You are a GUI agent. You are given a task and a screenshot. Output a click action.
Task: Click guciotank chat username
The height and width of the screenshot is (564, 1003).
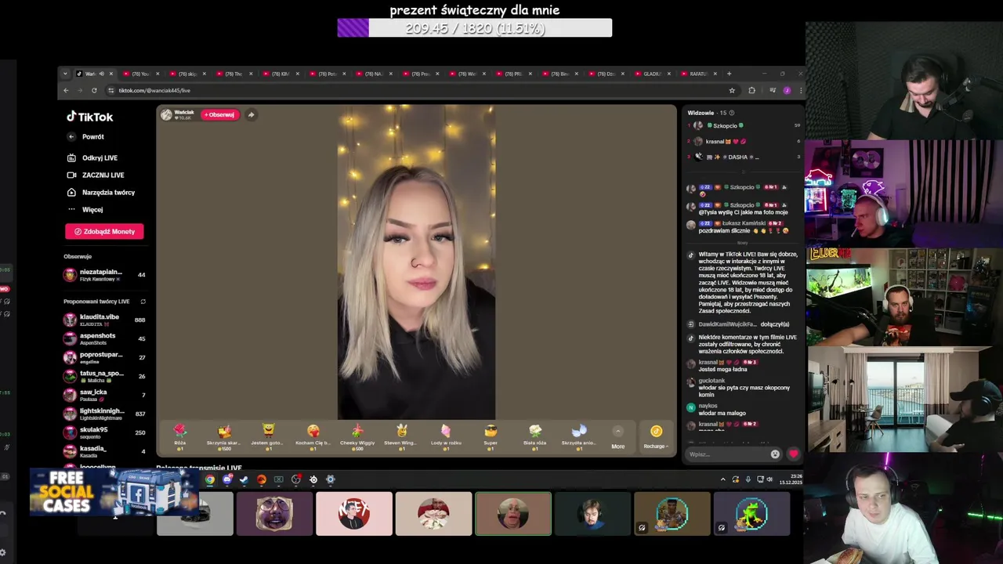pyautogui.click(x=712, y=381)
